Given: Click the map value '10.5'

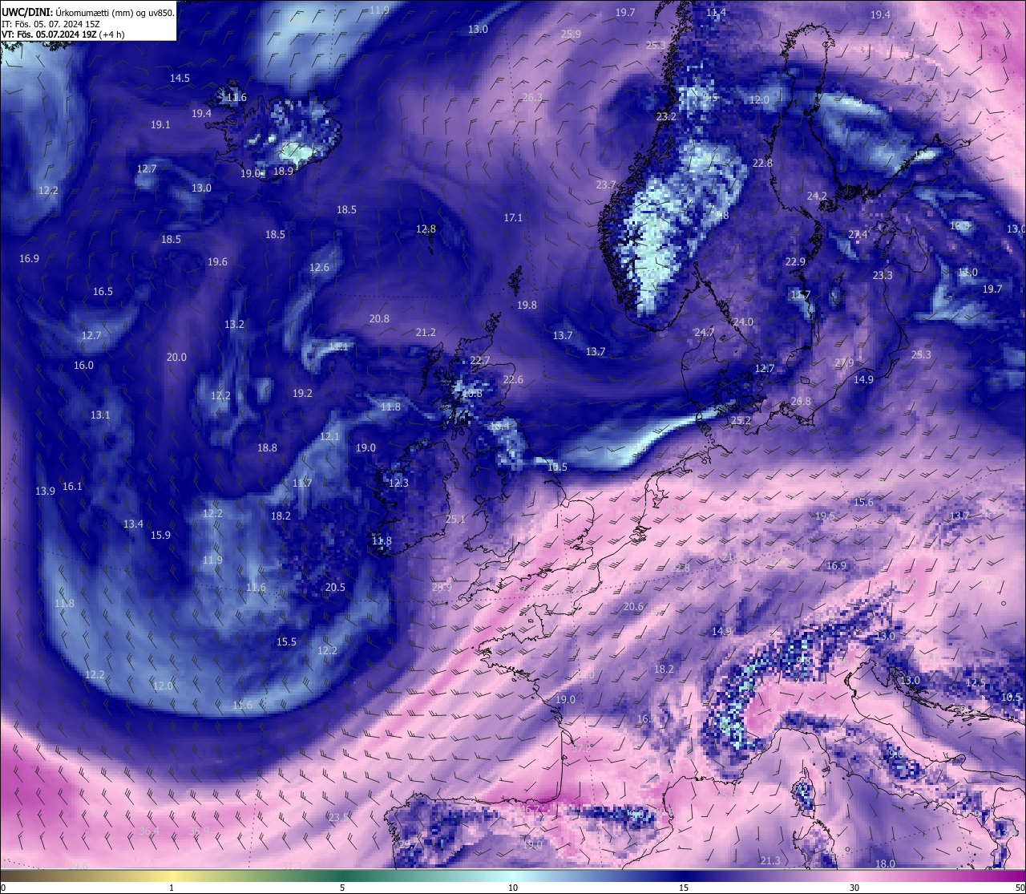Looking at the screenshot, I should (1011, 698).
